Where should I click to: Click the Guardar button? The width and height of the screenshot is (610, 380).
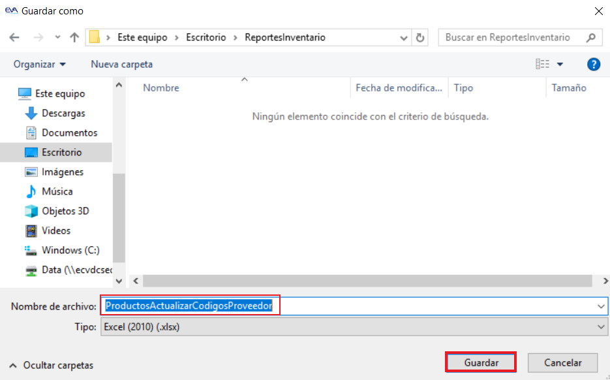481,362
